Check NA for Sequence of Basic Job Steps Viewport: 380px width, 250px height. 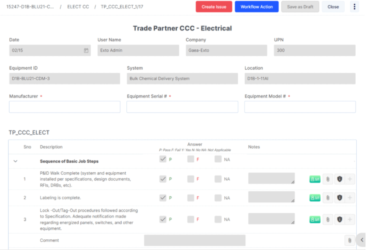coord(218,159)
